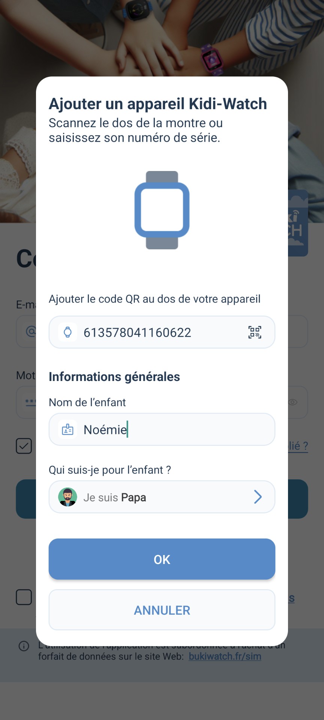Toggle password visibility eye icon
Screen dimensions: 324x720
coord(293,402)
